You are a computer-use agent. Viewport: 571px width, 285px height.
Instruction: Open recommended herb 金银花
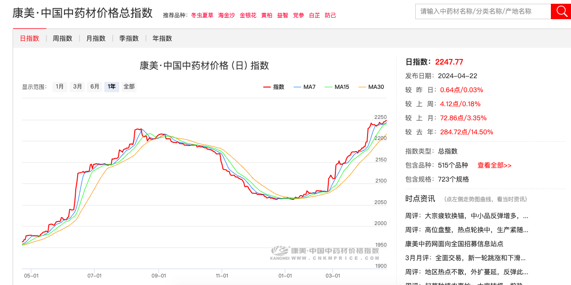tap(248, 15)
